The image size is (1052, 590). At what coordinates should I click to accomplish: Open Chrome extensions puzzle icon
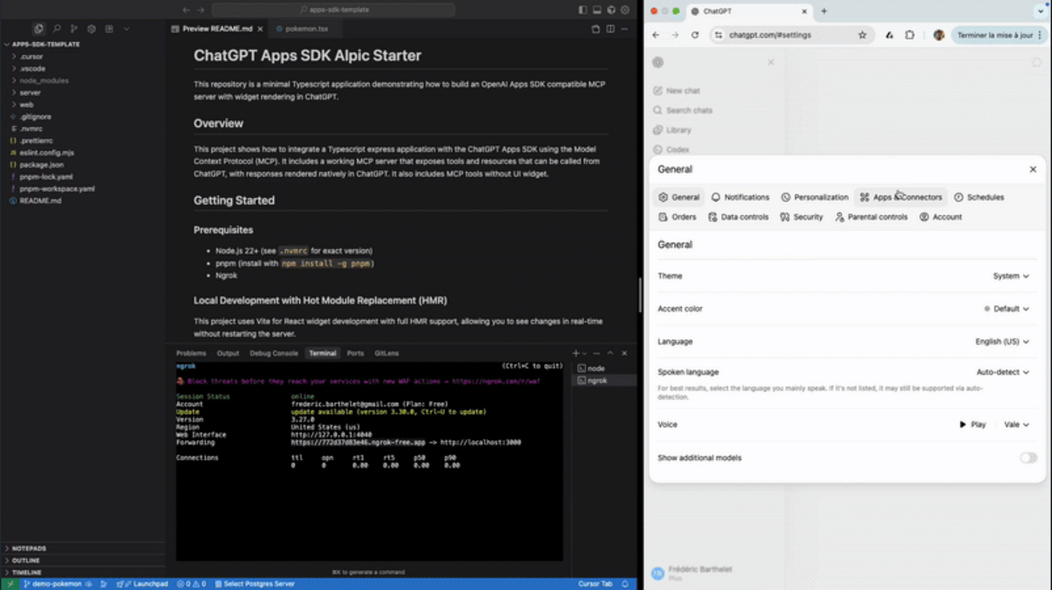910,35
